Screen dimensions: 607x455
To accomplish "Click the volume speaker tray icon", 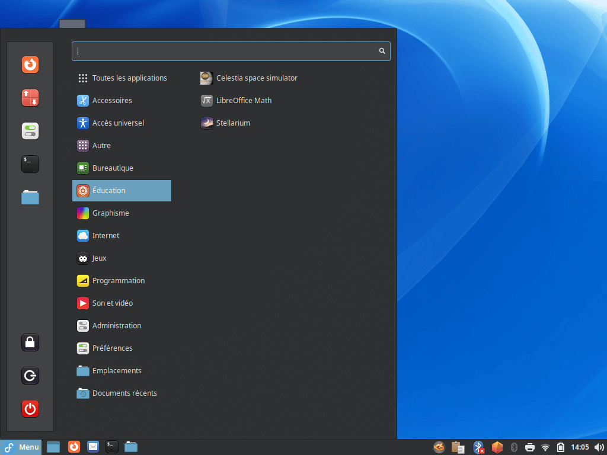I will (x=599, y=447).
